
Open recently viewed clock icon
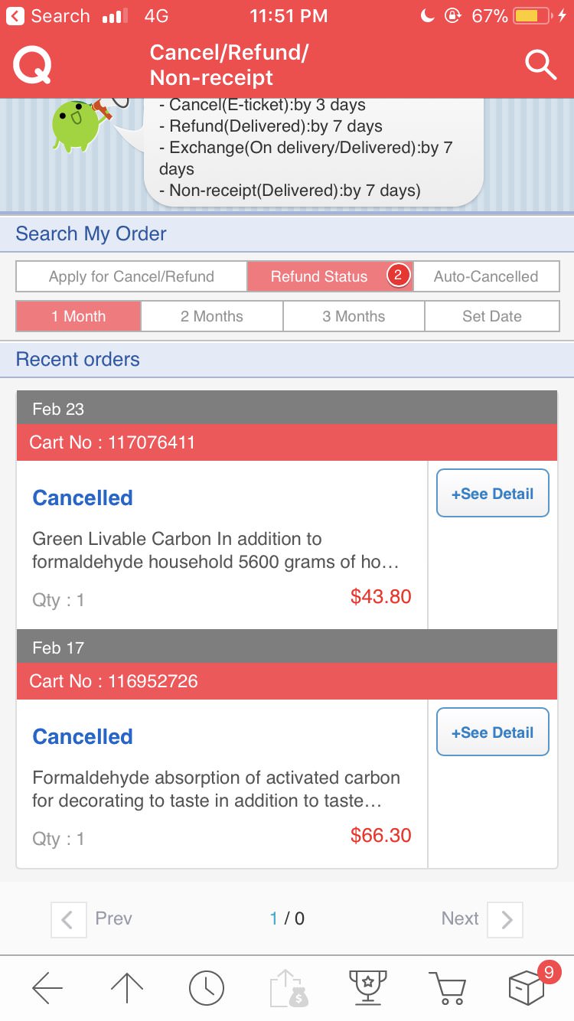coord(206,988)
